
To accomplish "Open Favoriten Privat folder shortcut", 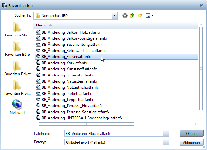I will point(17,68).
